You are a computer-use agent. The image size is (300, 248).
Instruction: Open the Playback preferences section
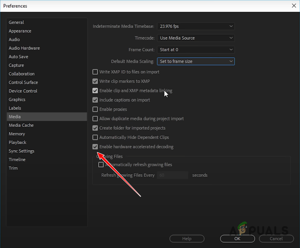pyautogui.click(x=17, y=142)
